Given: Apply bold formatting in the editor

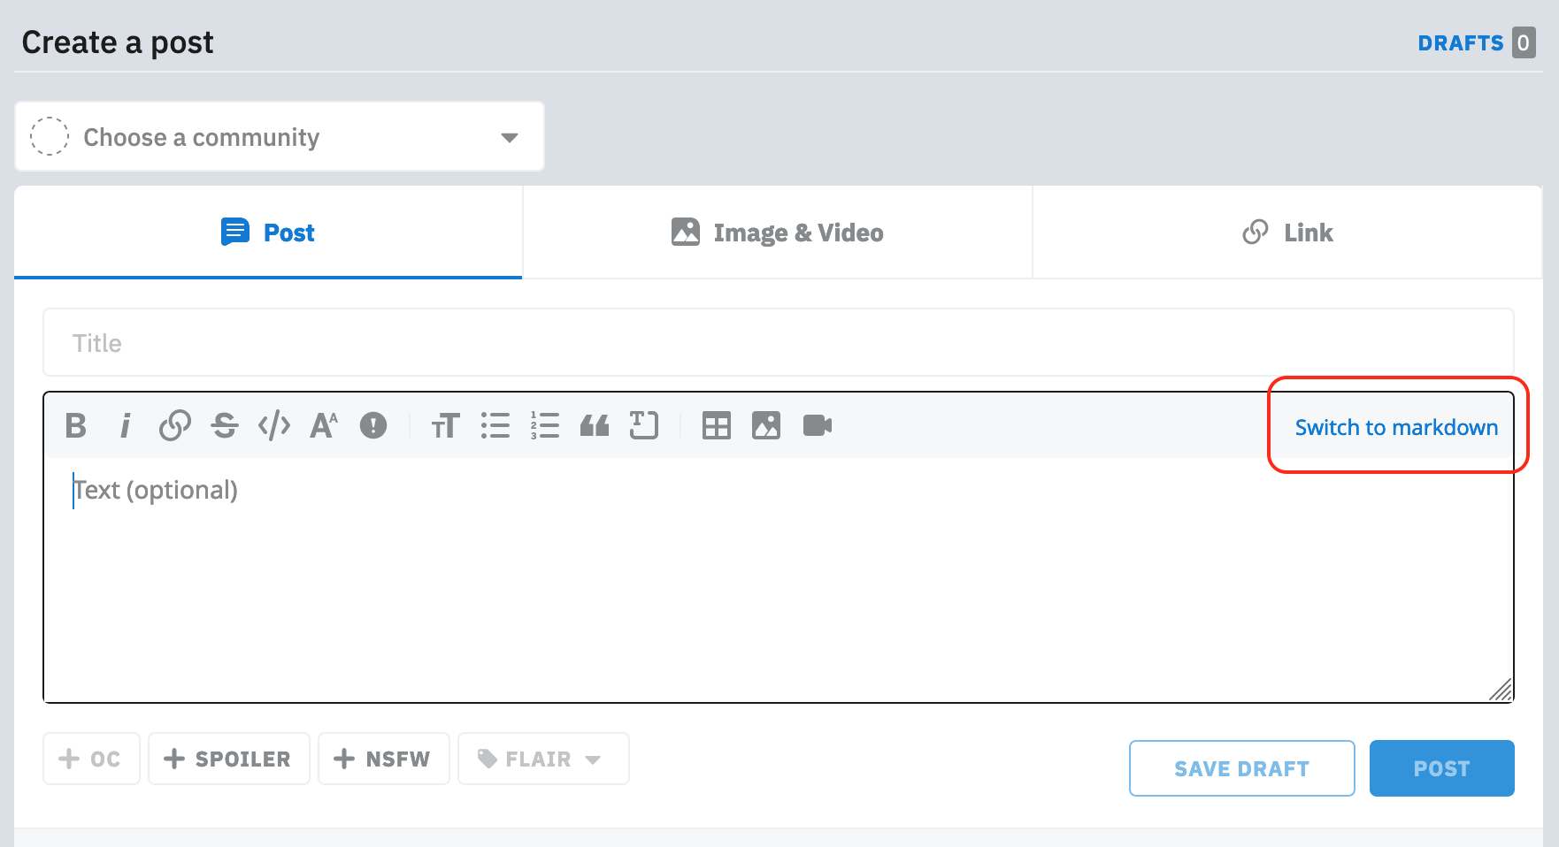Looking at the screenshot, I should 75,426.
